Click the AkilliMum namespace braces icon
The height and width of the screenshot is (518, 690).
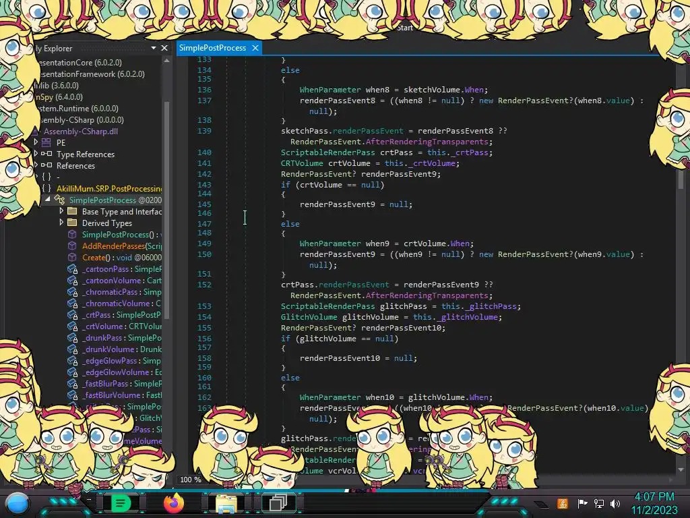46,188
